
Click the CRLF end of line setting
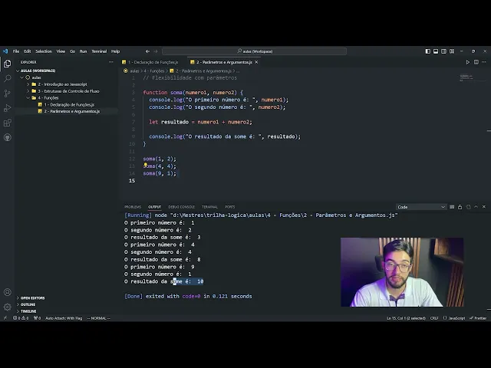point(434,318)
